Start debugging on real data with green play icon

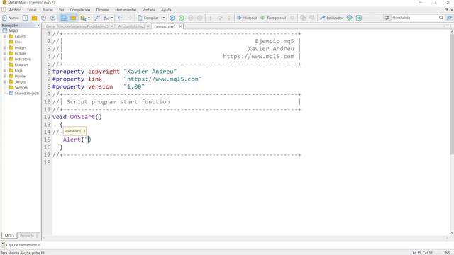tap(182, 18)
